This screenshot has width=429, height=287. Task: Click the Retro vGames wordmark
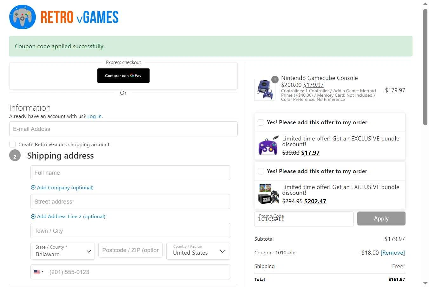(79, 17)
